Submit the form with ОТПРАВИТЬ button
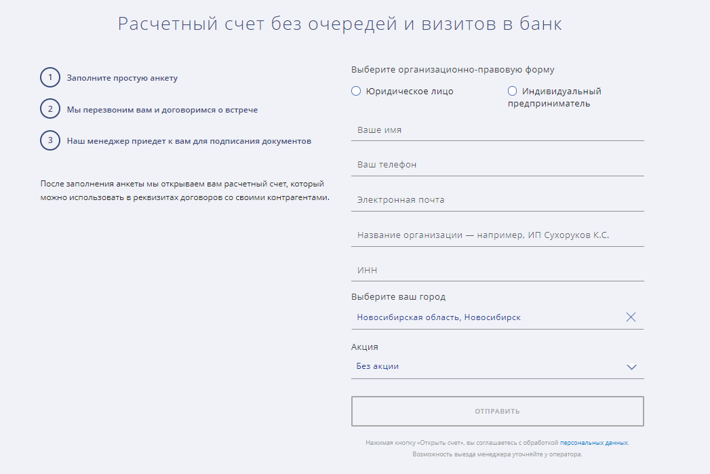Image resolution: width=710 pixels, height=474 pixels. (x=497, y=411)
